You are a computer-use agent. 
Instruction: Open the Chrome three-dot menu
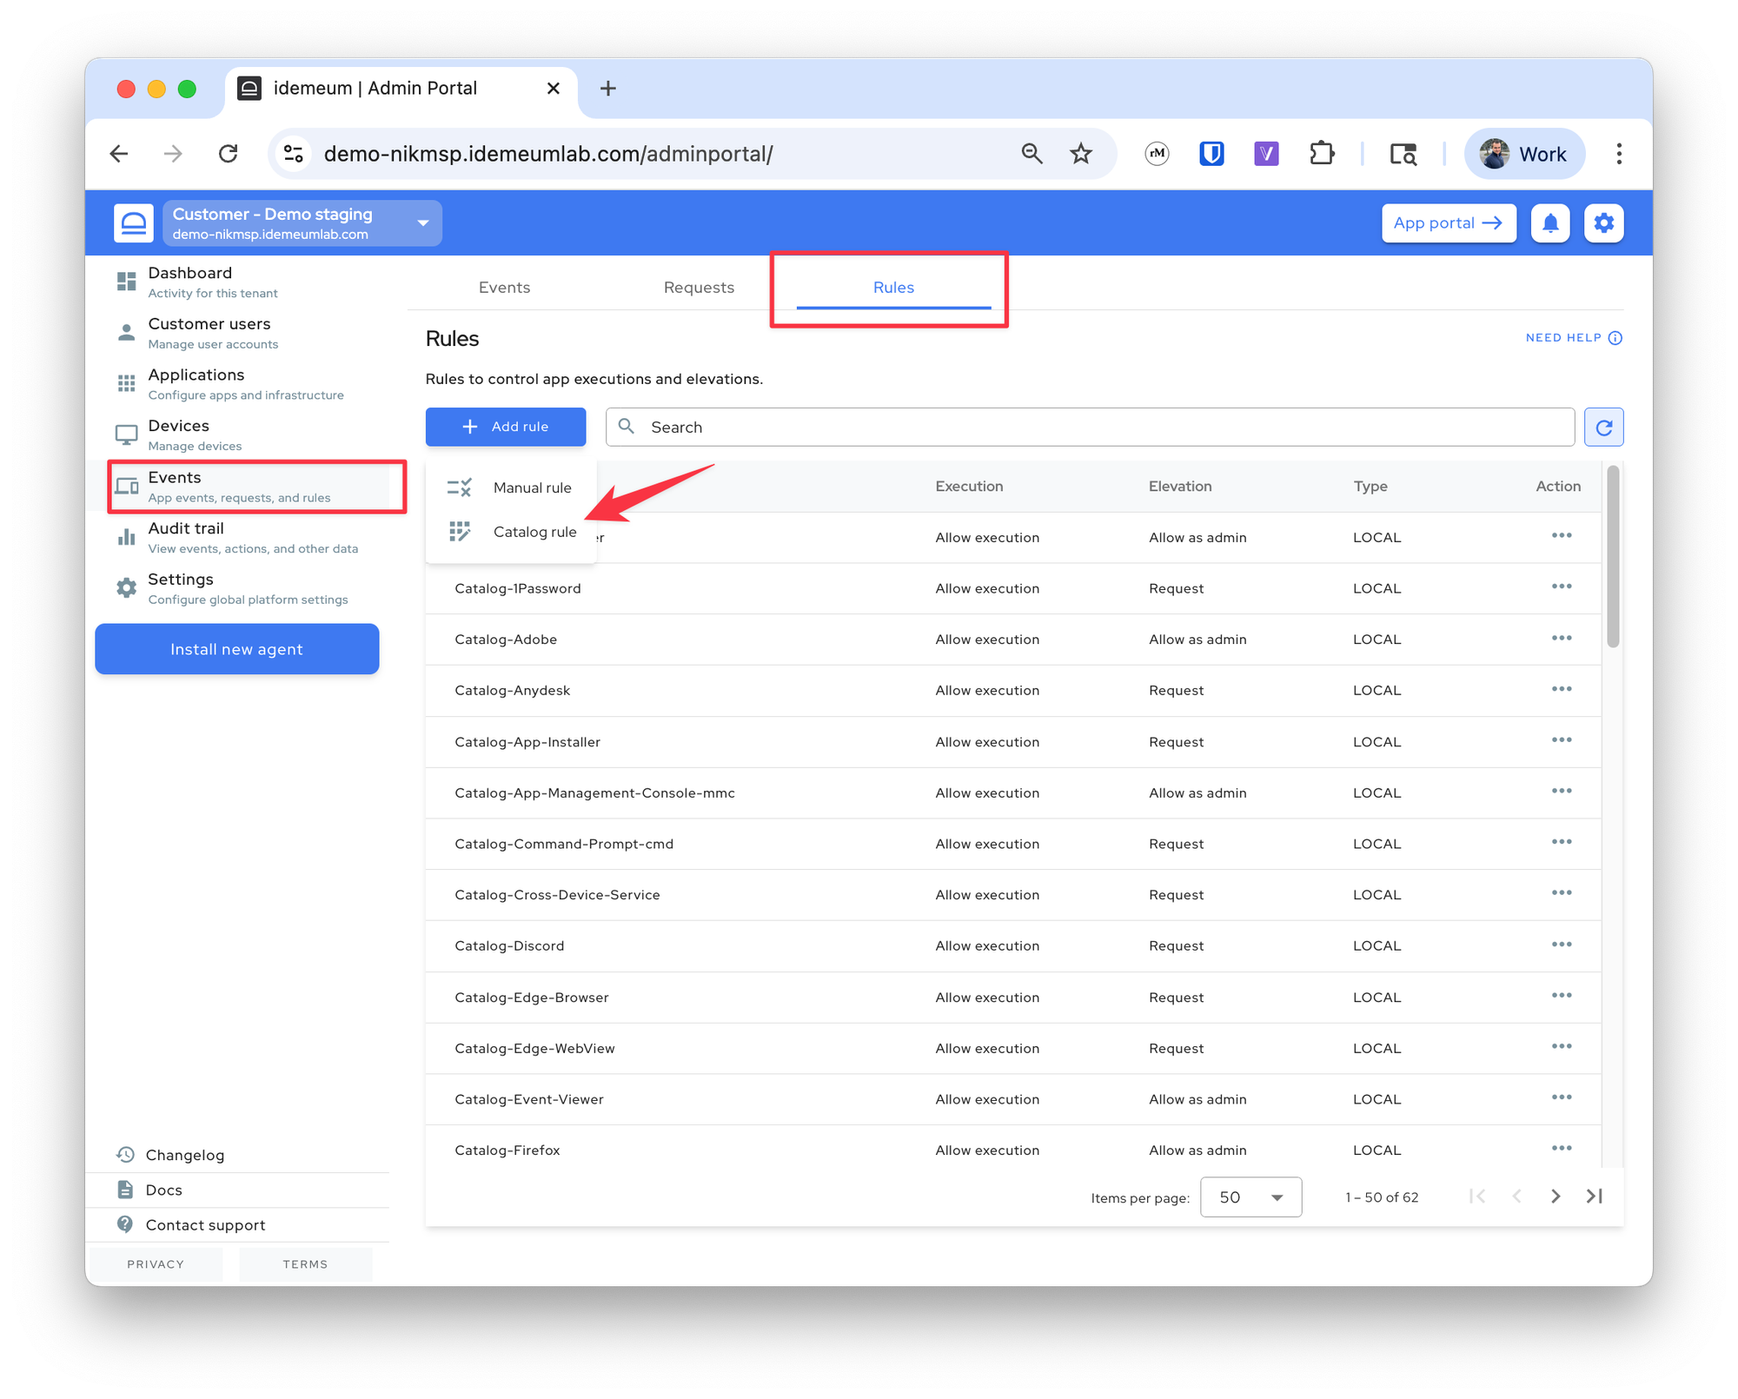click(x=1619, y=154)
